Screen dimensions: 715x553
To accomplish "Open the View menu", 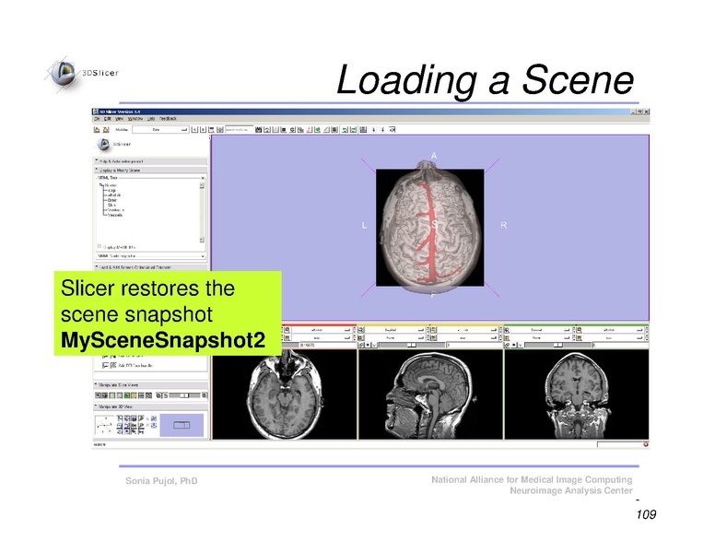I will tap(120, 119).
